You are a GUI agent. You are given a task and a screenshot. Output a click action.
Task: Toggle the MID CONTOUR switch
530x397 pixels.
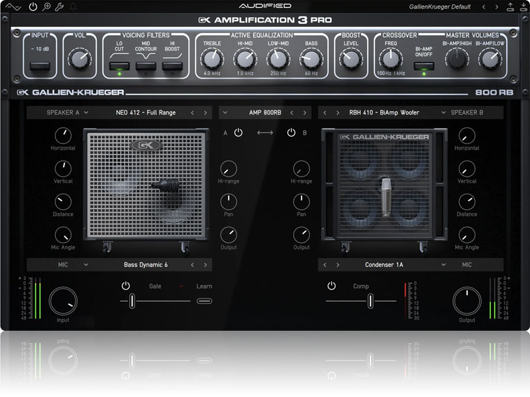[x=146, y=66]
